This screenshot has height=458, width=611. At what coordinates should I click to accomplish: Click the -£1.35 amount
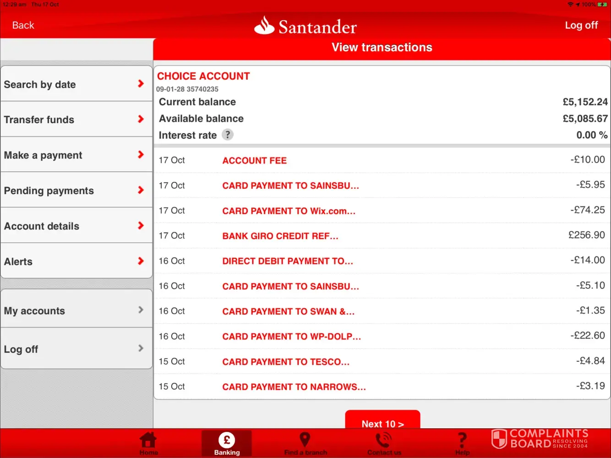[x=590, y=311]
